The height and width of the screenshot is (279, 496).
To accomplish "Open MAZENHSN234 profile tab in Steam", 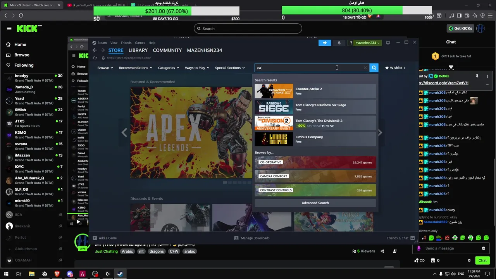I will click(x=204, y=50).
